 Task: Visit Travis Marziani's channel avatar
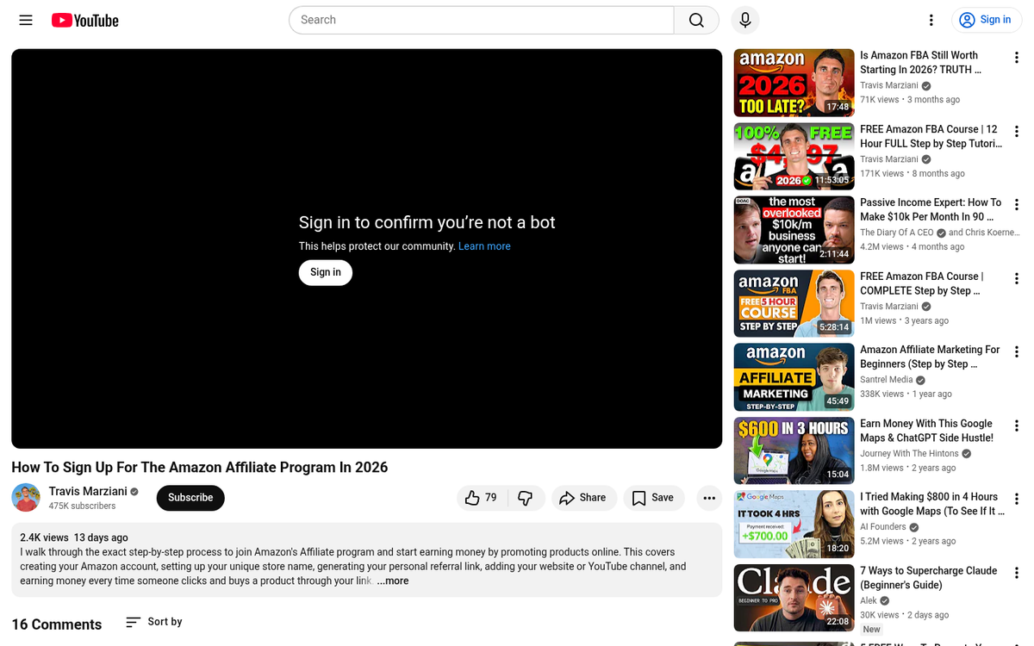(x=25, y=498)
